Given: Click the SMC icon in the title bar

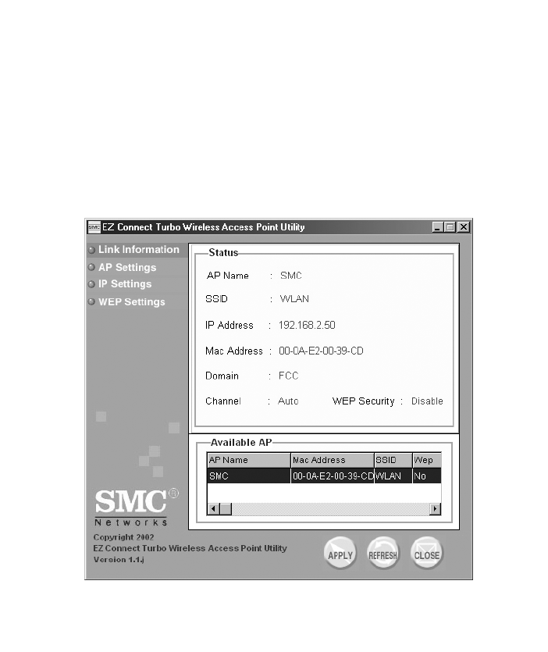Looking at the screenshot, I should coord(94,227).
